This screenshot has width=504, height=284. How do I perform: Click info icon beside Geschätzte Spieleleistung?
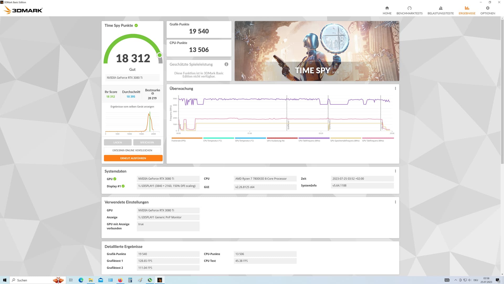(226, 64)
